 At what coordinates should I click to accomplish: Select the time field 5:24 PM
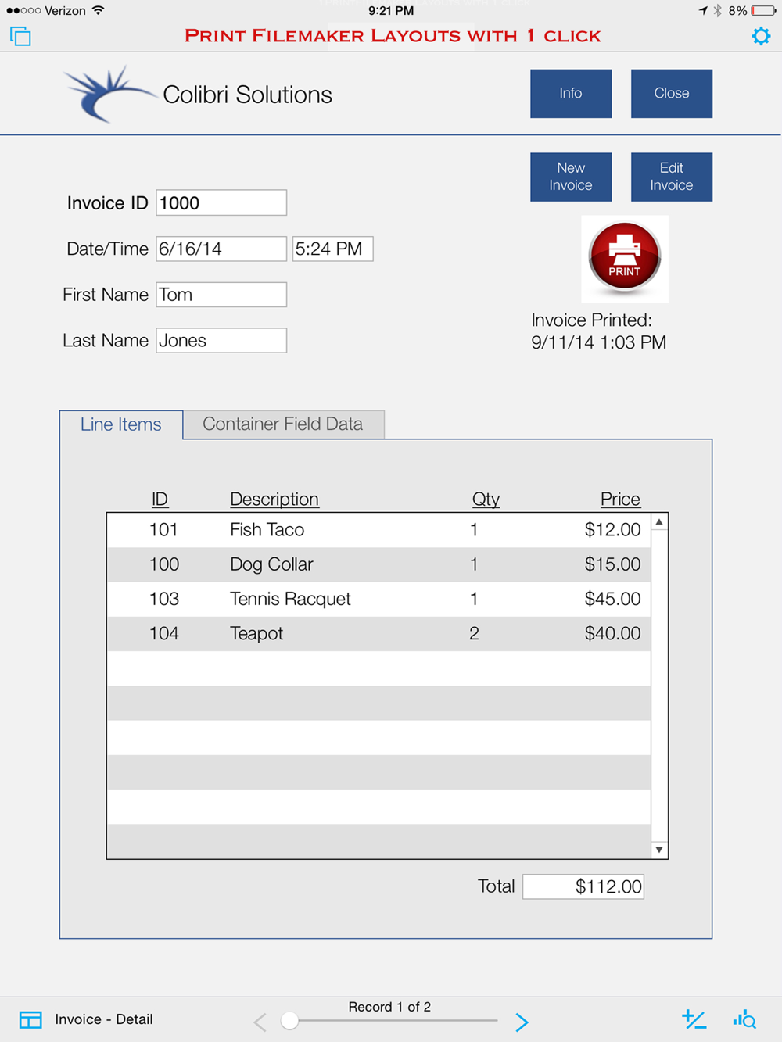(332, 249)
